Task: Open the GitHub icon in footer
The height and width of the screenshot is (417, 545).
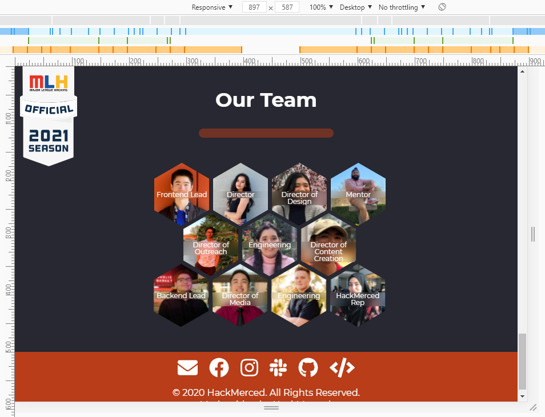Action: 308,368
